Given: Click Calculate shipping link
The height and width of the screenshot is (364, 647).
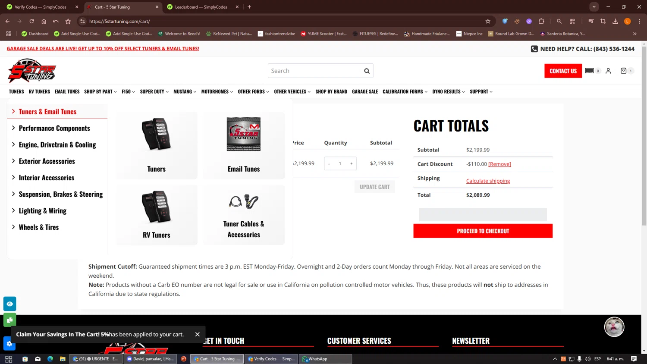Looking at the screenshot, I should [488, 181].
